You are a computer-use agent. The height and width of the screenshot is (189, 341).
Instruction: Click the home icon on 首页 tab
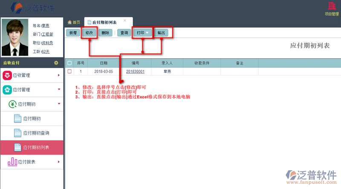click(70, 22)
